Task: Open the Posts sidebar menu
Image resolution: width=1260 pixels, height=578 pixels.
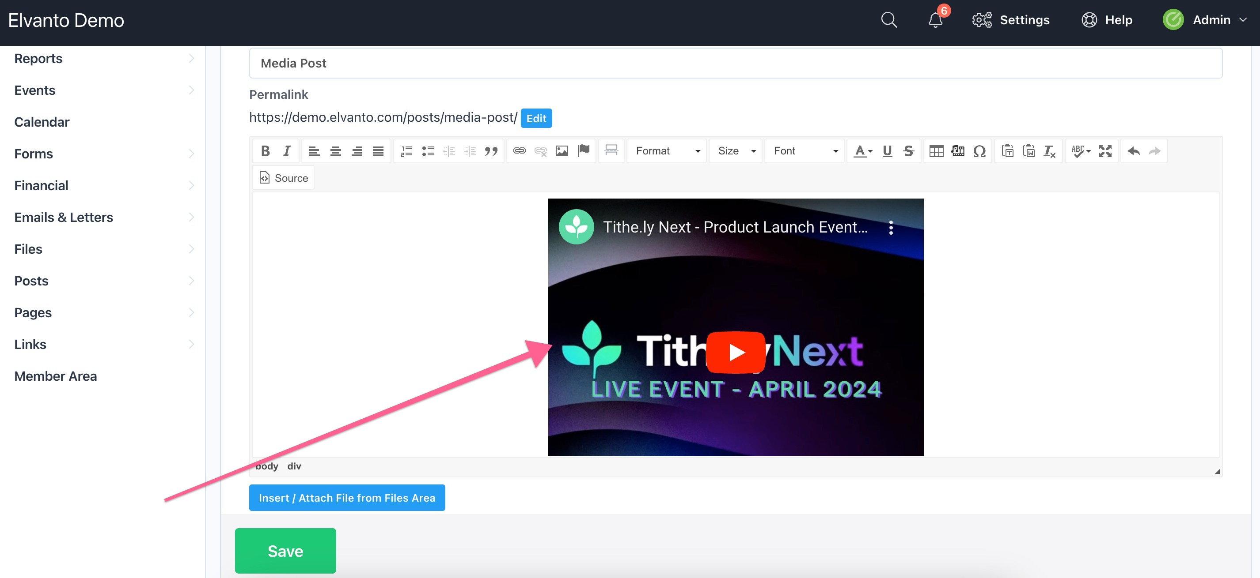Action: click(x=31, y=281)
